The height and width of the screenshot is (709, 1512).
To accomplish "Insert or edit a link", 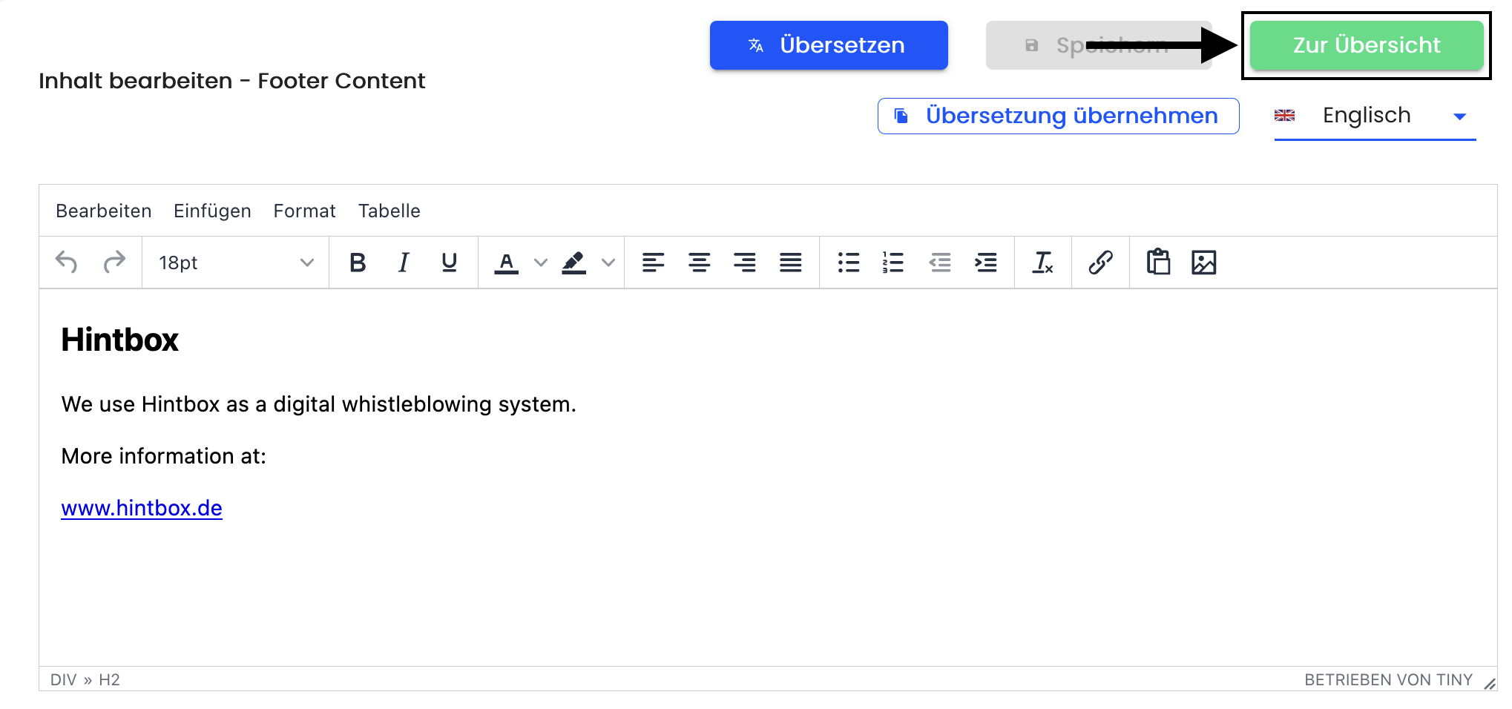I will (1100, 263).
